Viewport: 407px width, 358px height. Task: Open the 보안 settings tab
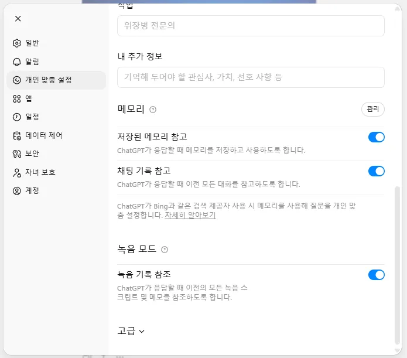point(56,154)
